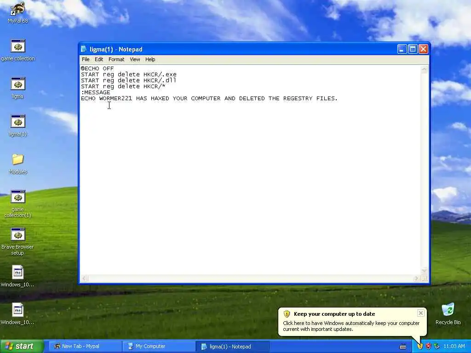
Task: Click the Windows Update shield tray icon
Action: pyautogui.click(x=420, y=346)
